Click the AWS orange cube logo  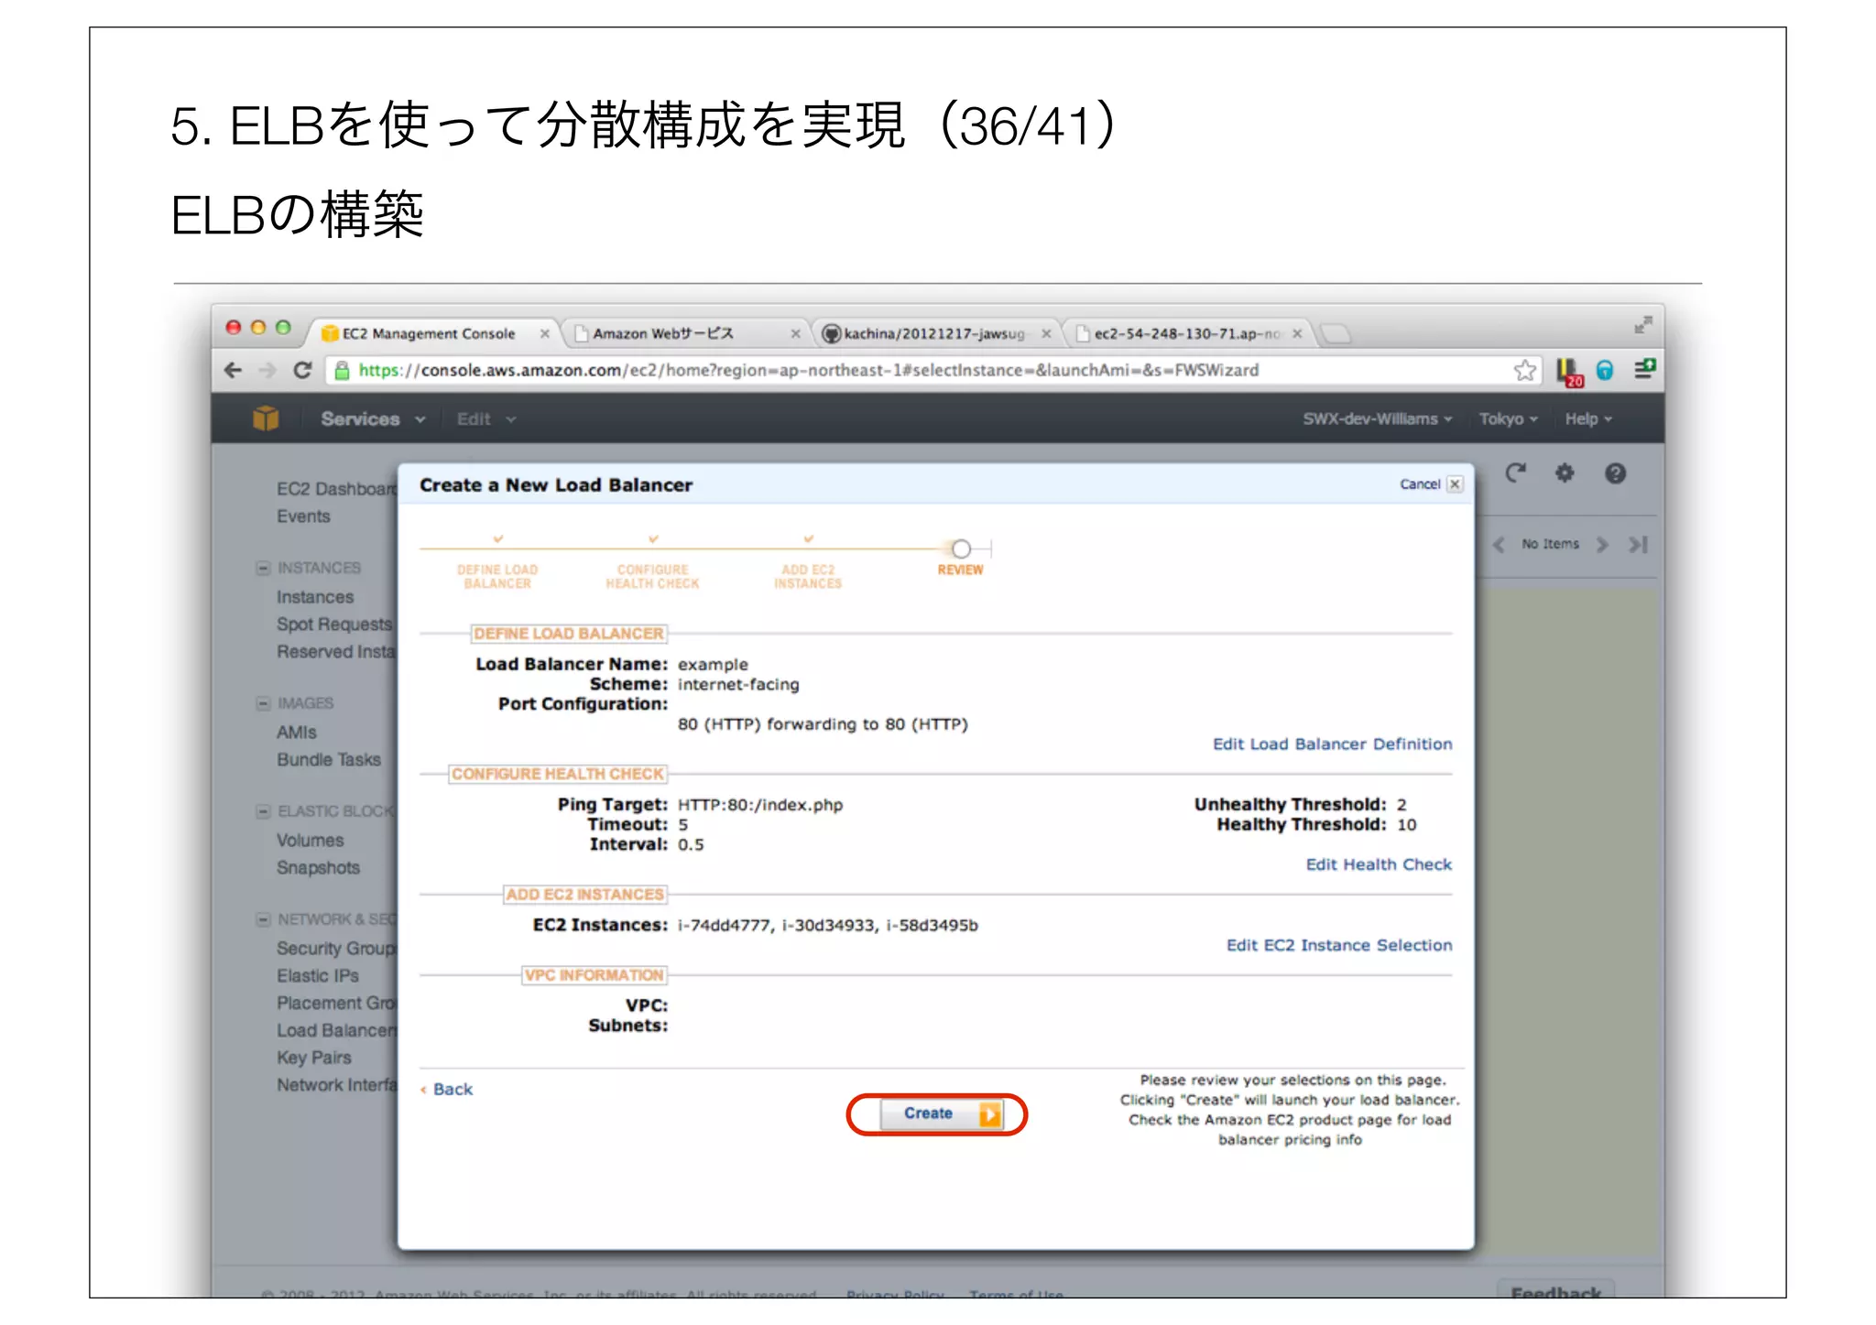[x=266, y=418]
